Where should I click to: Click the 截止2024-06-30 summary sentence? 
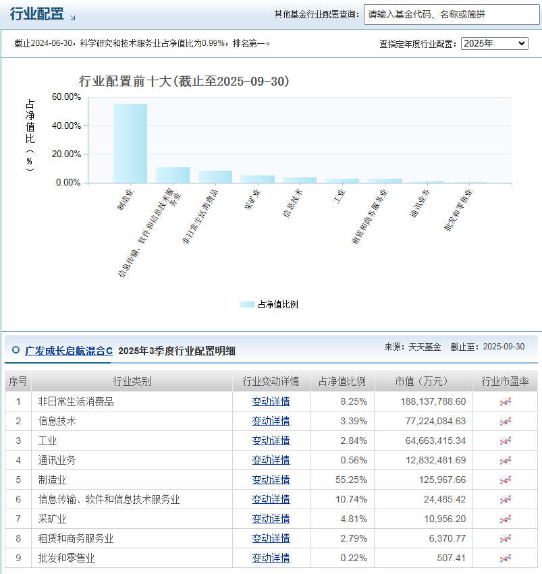pyautogui.click(x=142, y=44)
